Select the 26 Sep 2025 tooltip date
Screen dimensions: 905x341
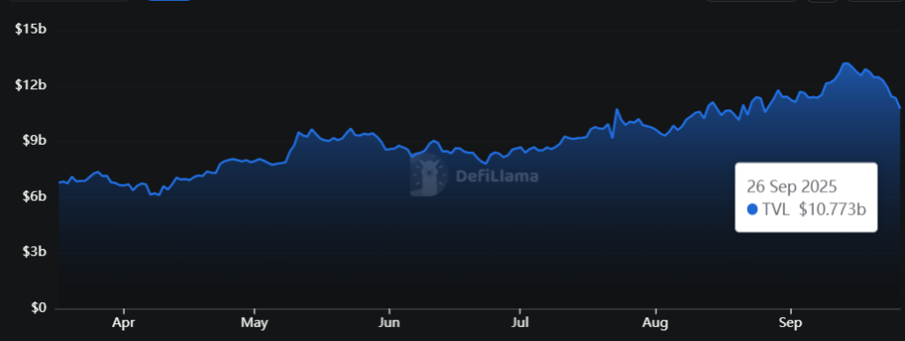(791, 187)
